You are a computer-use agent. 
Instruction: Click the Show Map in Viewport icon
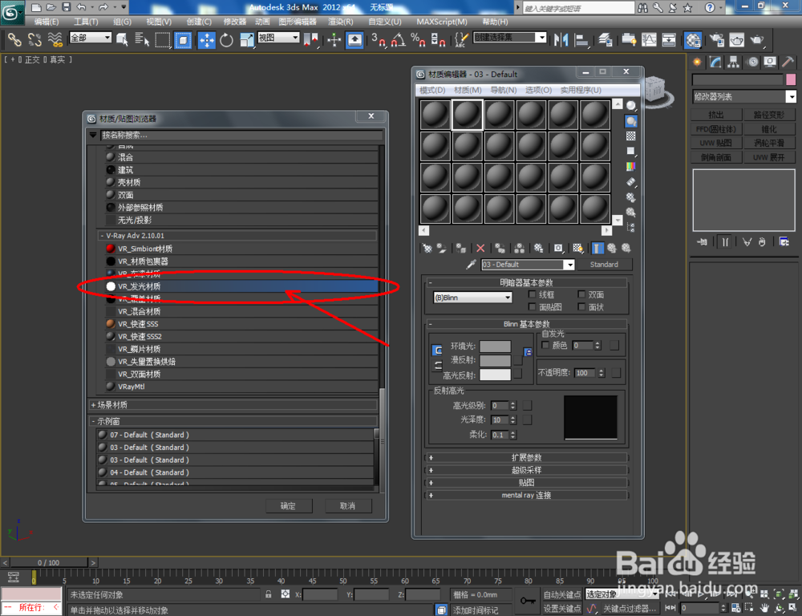point(578,248)
